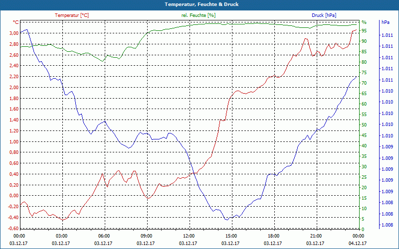399x249 pixels.
Task: Click the '75' humidity axis value
Action: pos(364,72)
